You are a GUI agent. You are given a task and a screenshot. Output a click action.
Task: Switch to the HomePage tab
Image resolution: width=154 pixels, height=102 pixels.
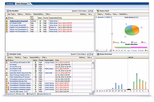point(10,4)
